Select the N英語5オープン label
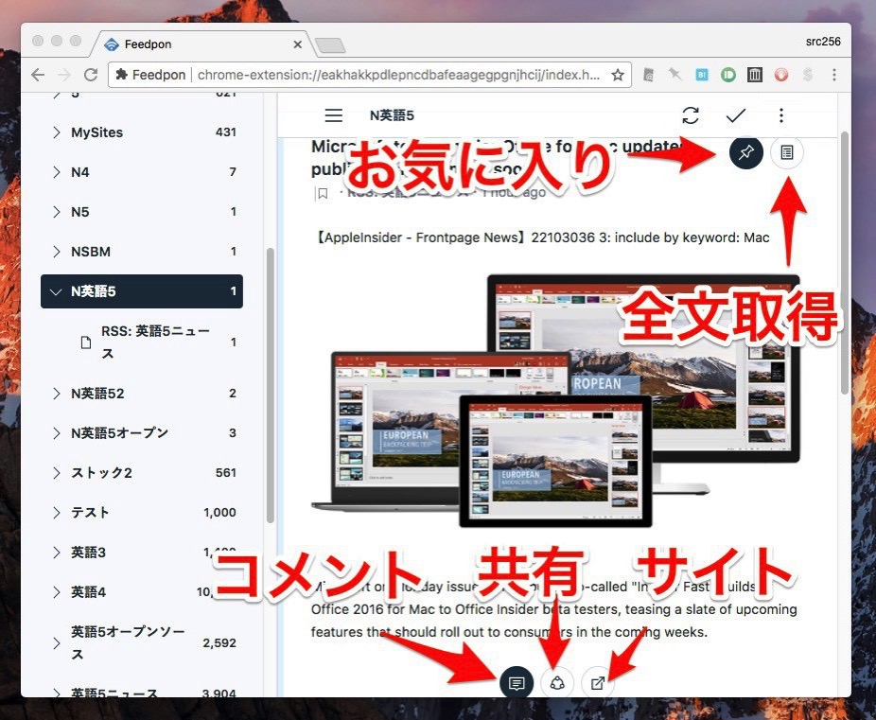876x720 pixels. [119, 433]
